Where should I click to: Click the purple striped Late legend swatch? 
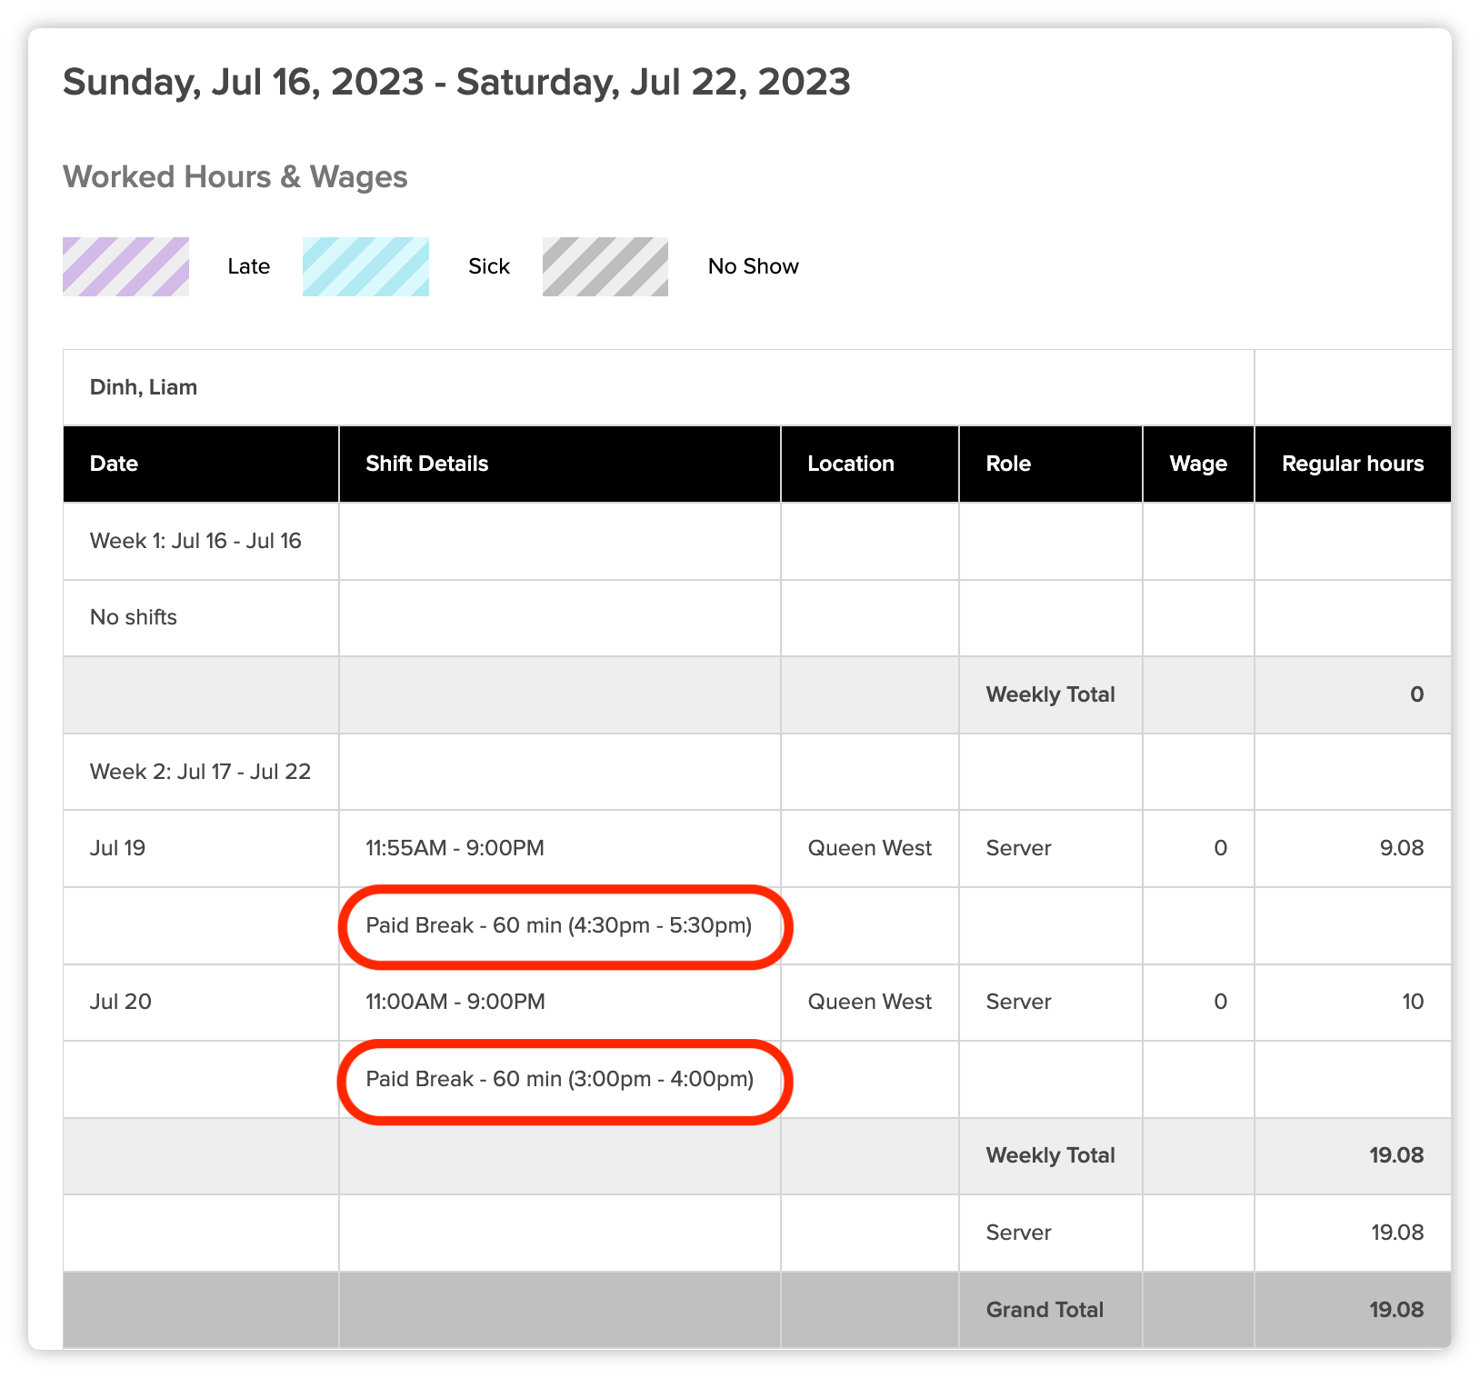125,266
